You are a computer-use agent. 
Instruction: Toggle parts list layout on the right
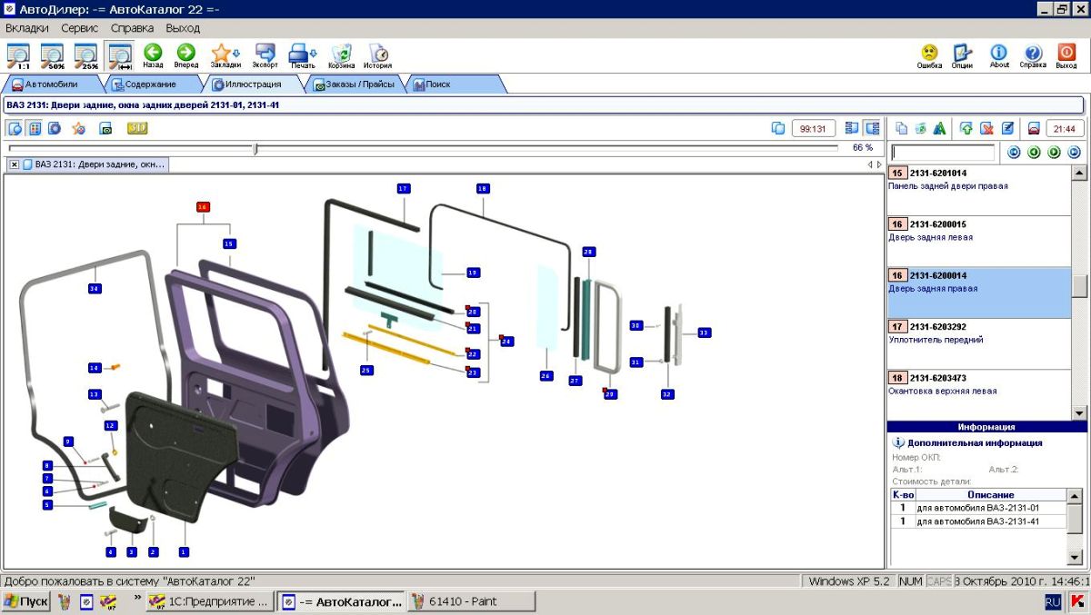point(873,128)
